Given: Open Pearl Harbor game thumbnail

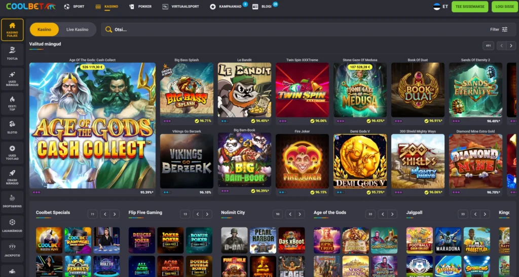Looking at the screenshot, I should (x=263, y=240).
